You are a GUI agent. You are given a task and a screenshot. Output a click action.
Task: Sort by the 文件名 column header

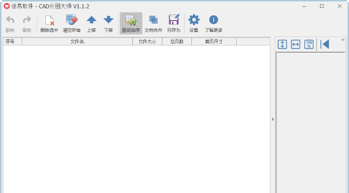pyautogui.click(x=77, y=42)
